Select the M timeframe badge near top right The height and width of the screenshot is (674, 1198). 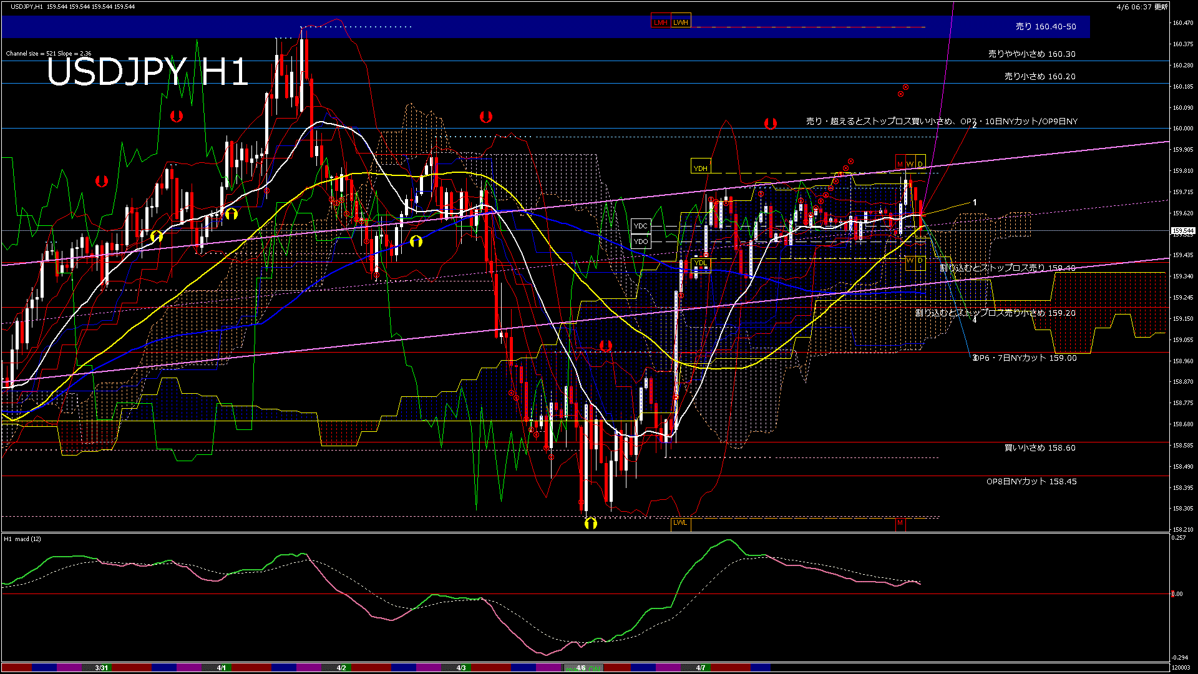coord(899,164)
